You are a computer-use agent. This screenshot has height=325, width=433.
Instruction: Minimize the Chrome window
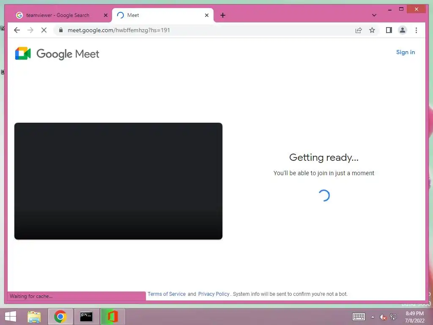coord(389,9)
